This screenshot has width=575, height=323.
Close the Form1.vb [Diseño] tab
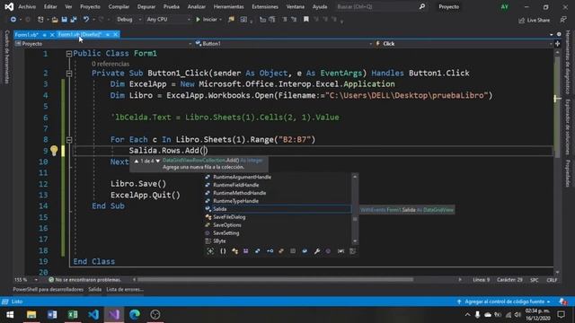coord(116,34)
